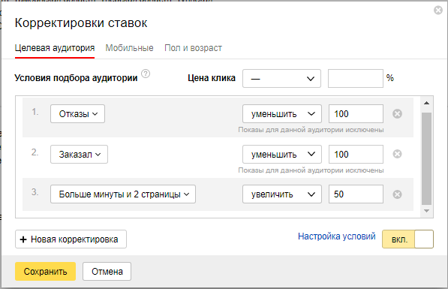The image size is (448, 289).
Task: Click the adjustments list scrollbar thumb
Action: pos(426,158)
